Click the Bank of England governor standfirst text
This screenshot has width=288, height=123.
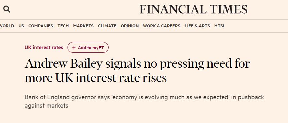[x=144, y=102]
